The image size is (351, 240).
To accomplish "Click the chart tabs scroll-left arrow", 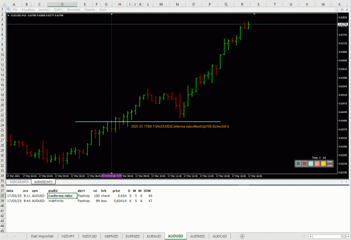I will click(x=341, y=182).
